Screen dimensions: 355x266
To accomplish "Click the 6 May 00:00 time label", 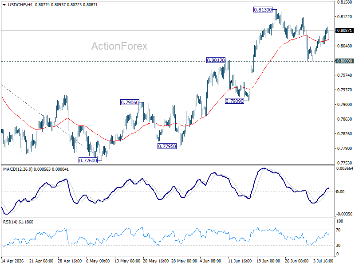I will tap(98, 261).
